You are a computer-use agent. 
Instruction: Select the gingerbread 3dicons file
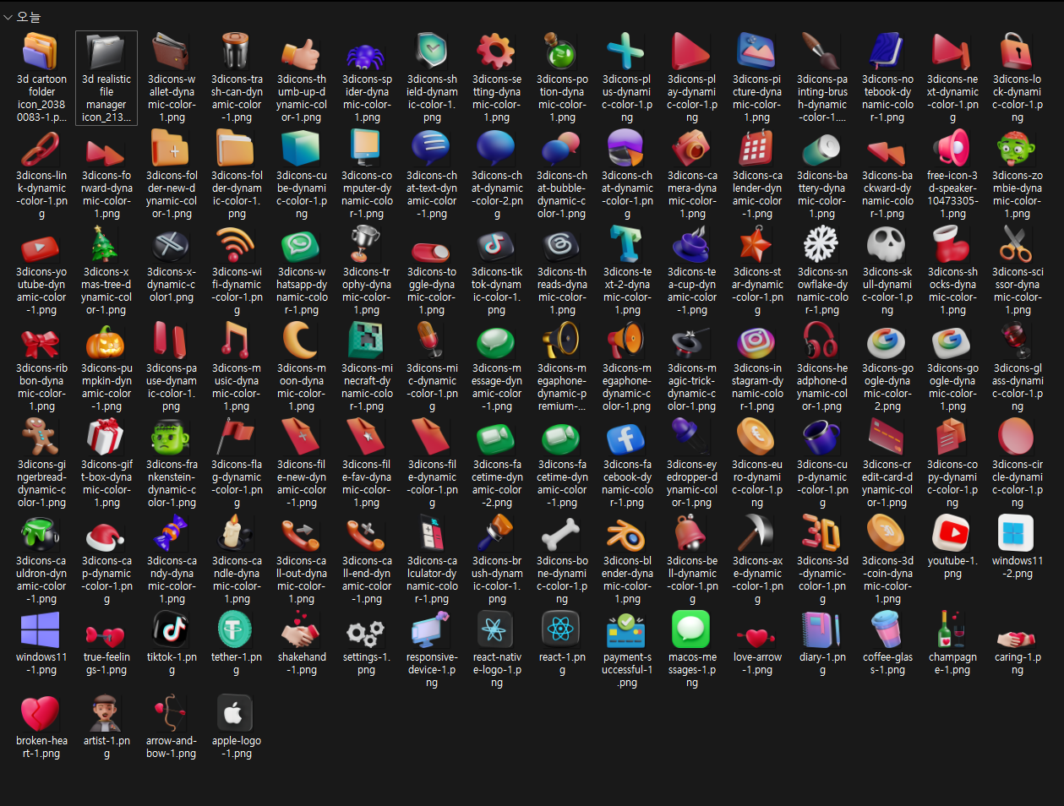click(x=41, y=463)
